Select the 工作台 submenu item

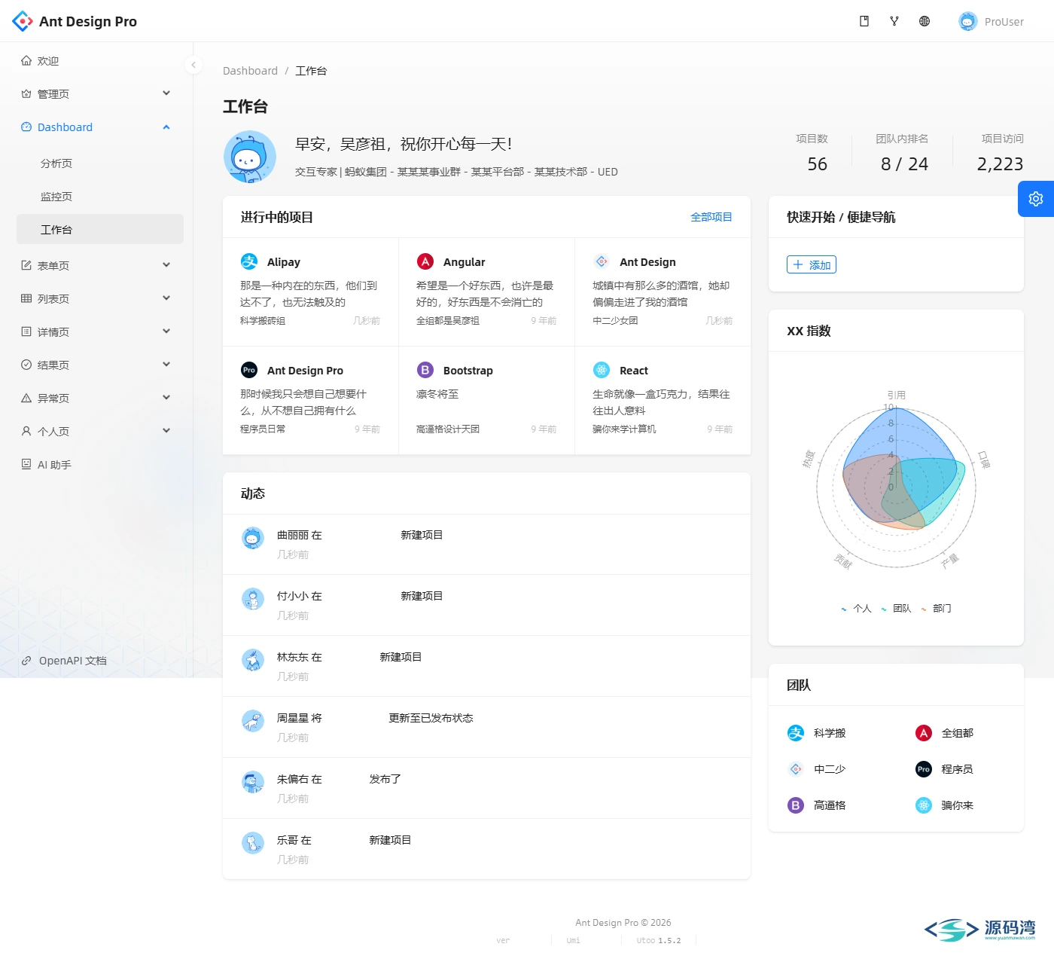point(100,229)
